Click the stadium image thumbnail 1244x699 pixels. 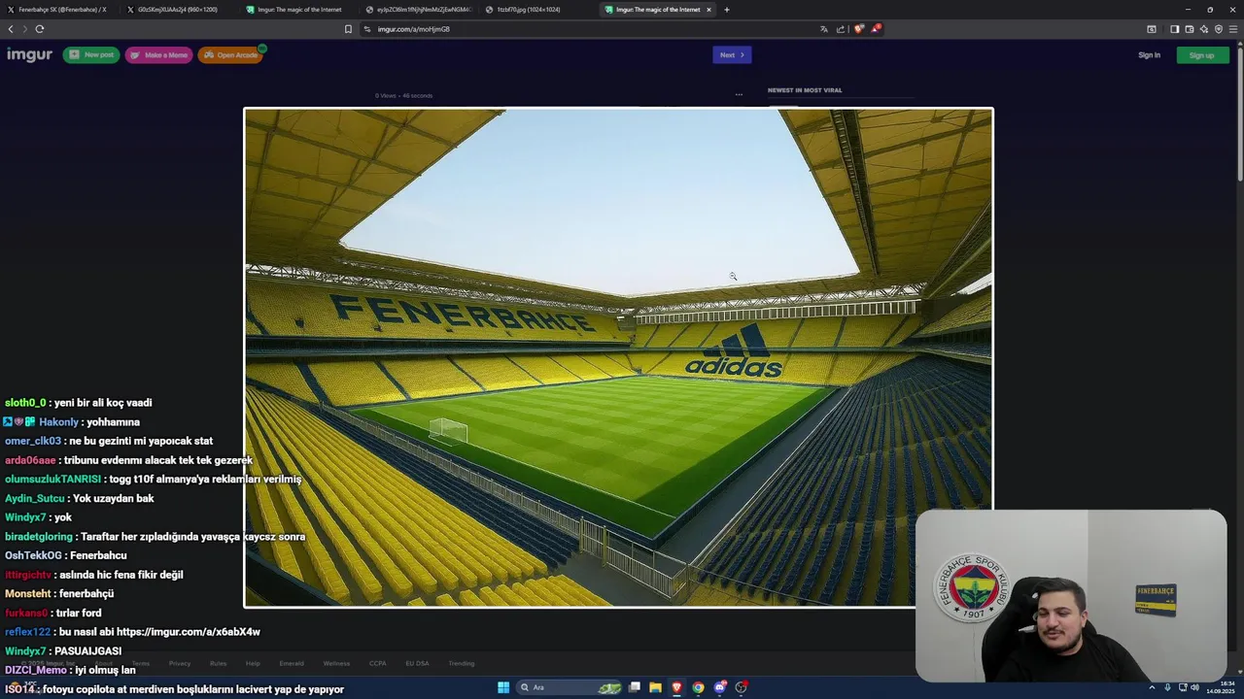618,357
